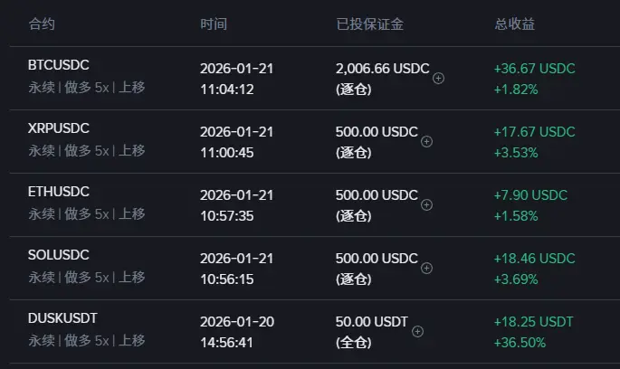Click the SOLUSDC 10:56:15 timestamp
The width and height of the screenshot is (620, 369).
226,279
